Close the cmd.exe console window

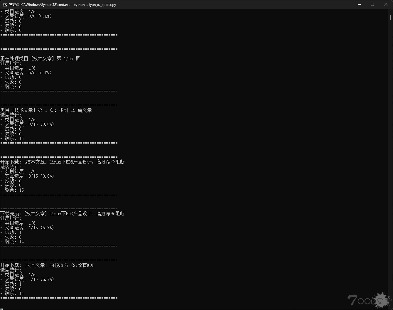tap(386, 4)
